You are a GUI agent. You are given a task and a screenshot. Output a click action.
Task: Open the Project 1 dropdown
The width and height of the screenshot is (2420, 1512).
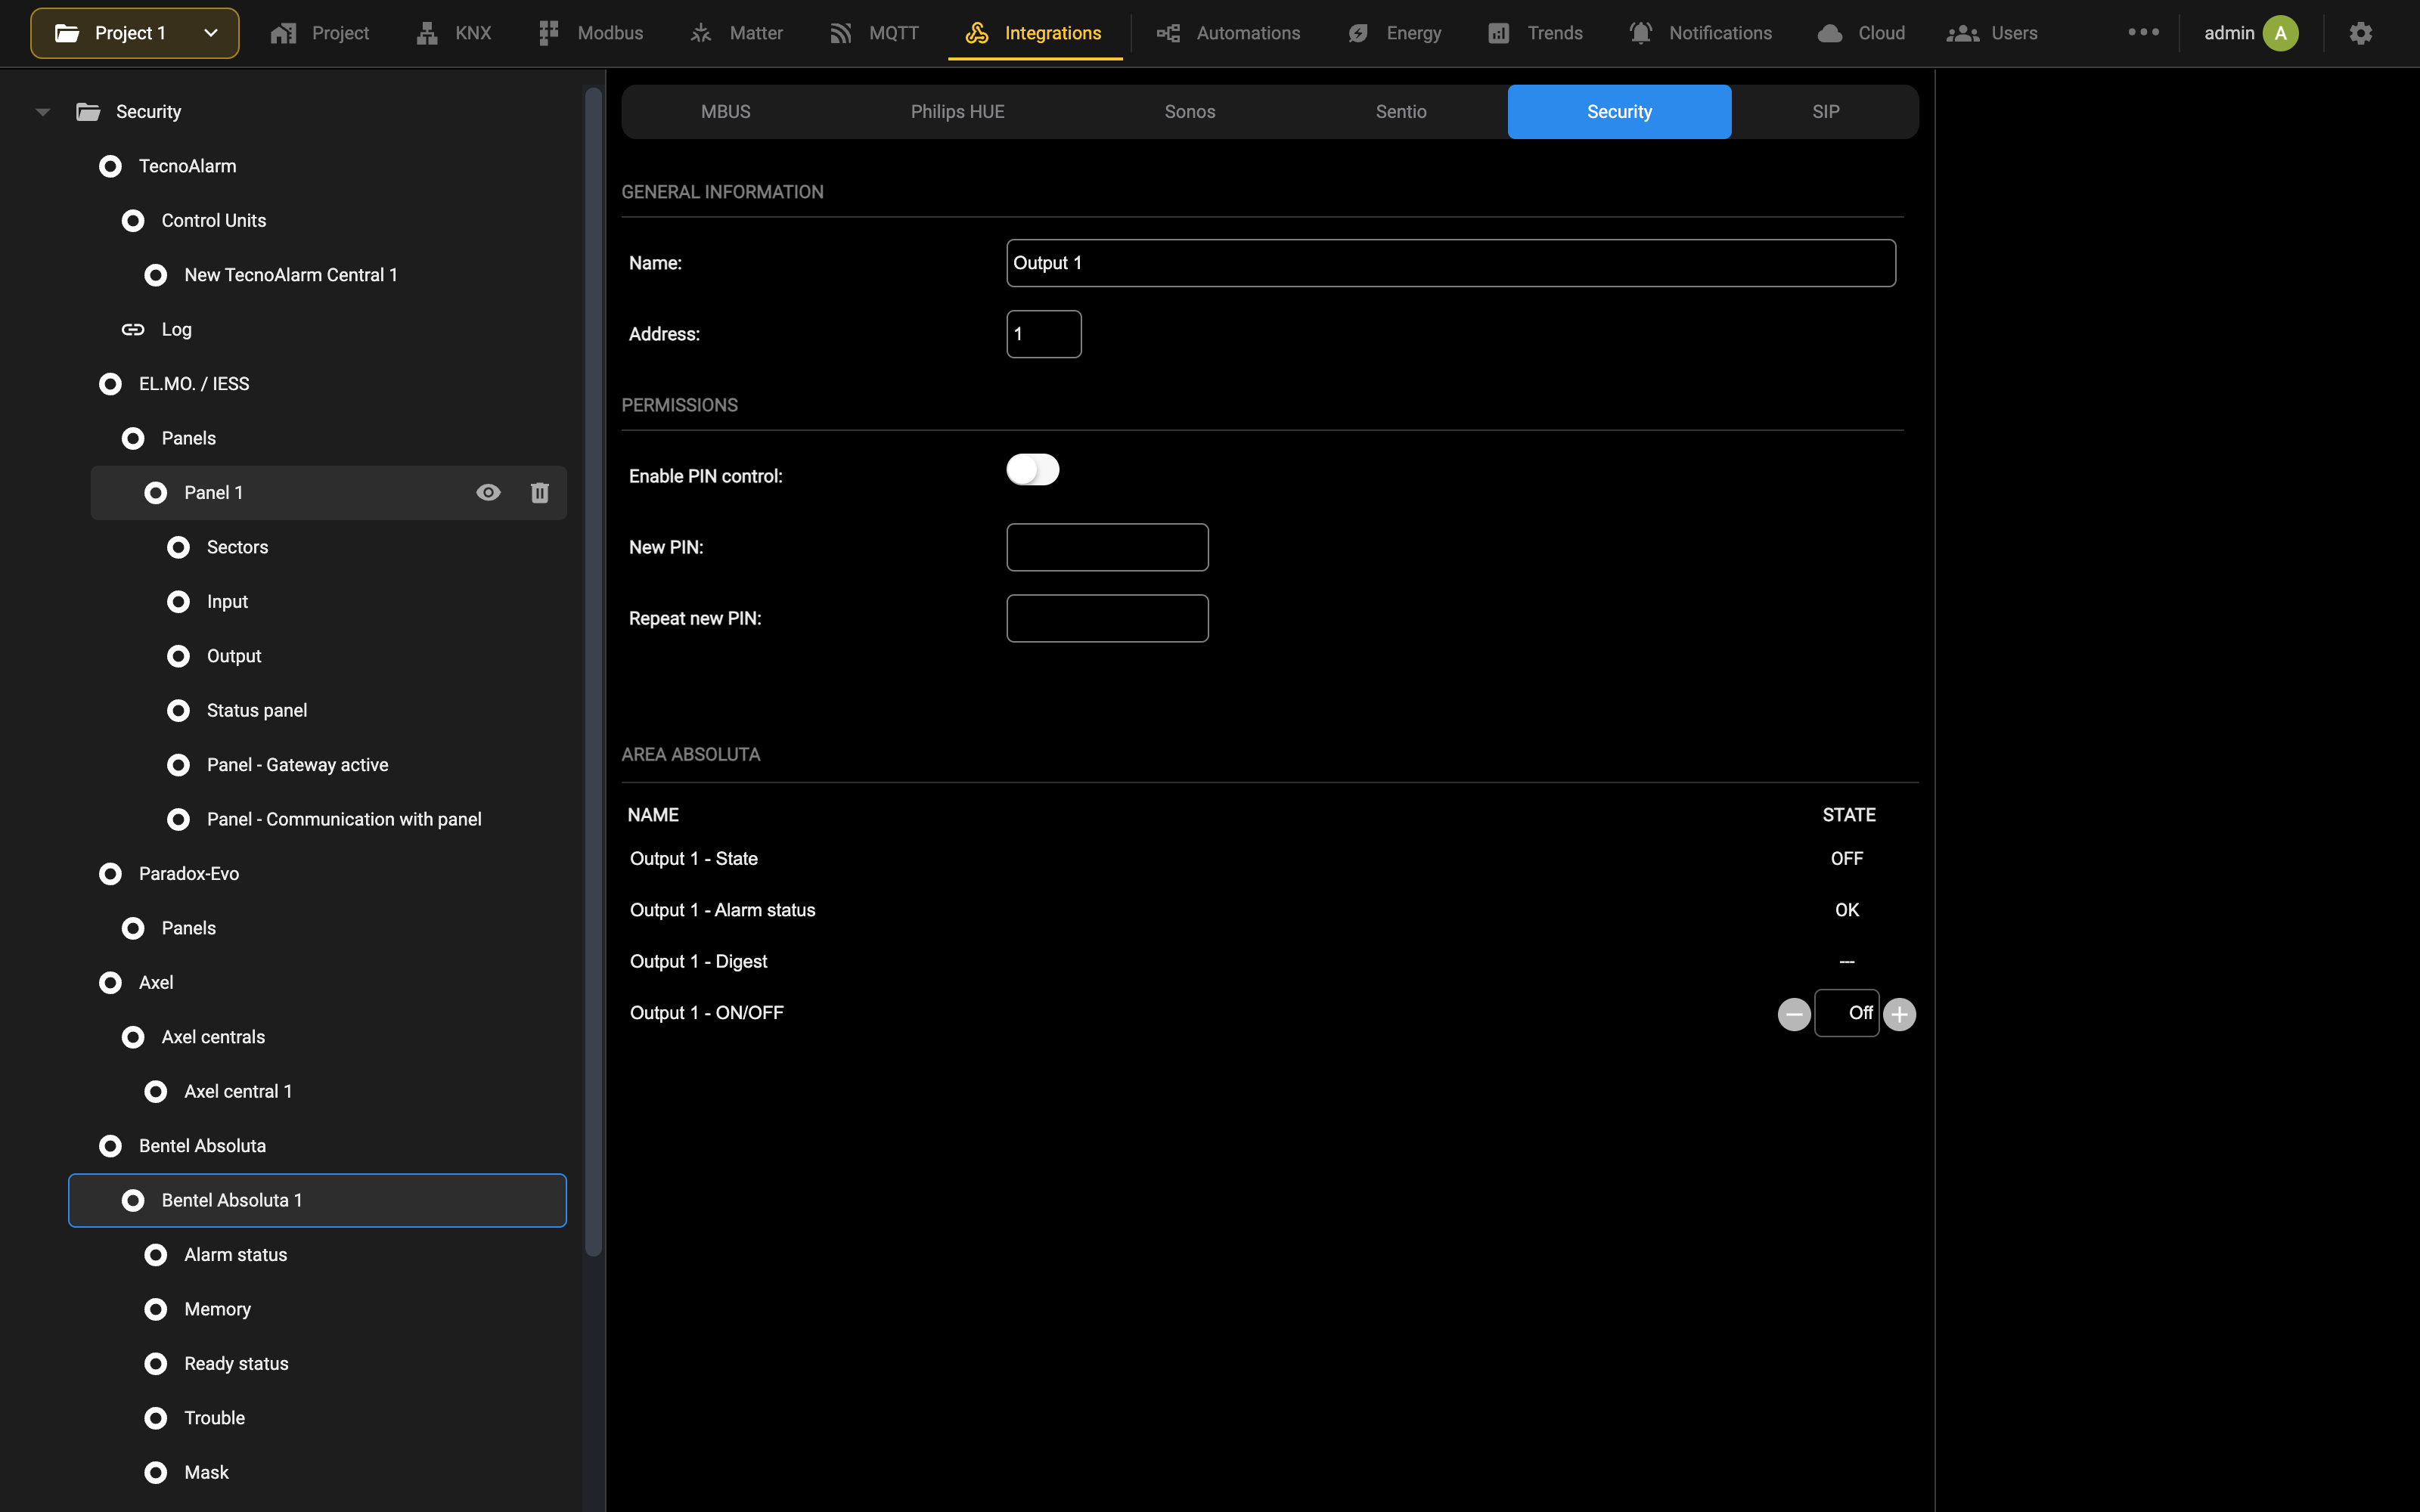135,33
